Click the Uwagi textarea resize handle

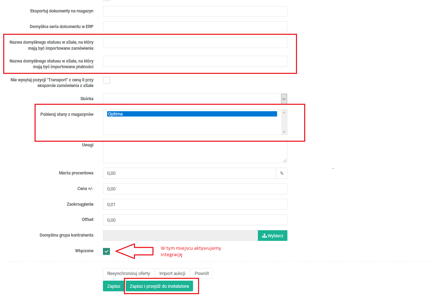tap(285, 161)
